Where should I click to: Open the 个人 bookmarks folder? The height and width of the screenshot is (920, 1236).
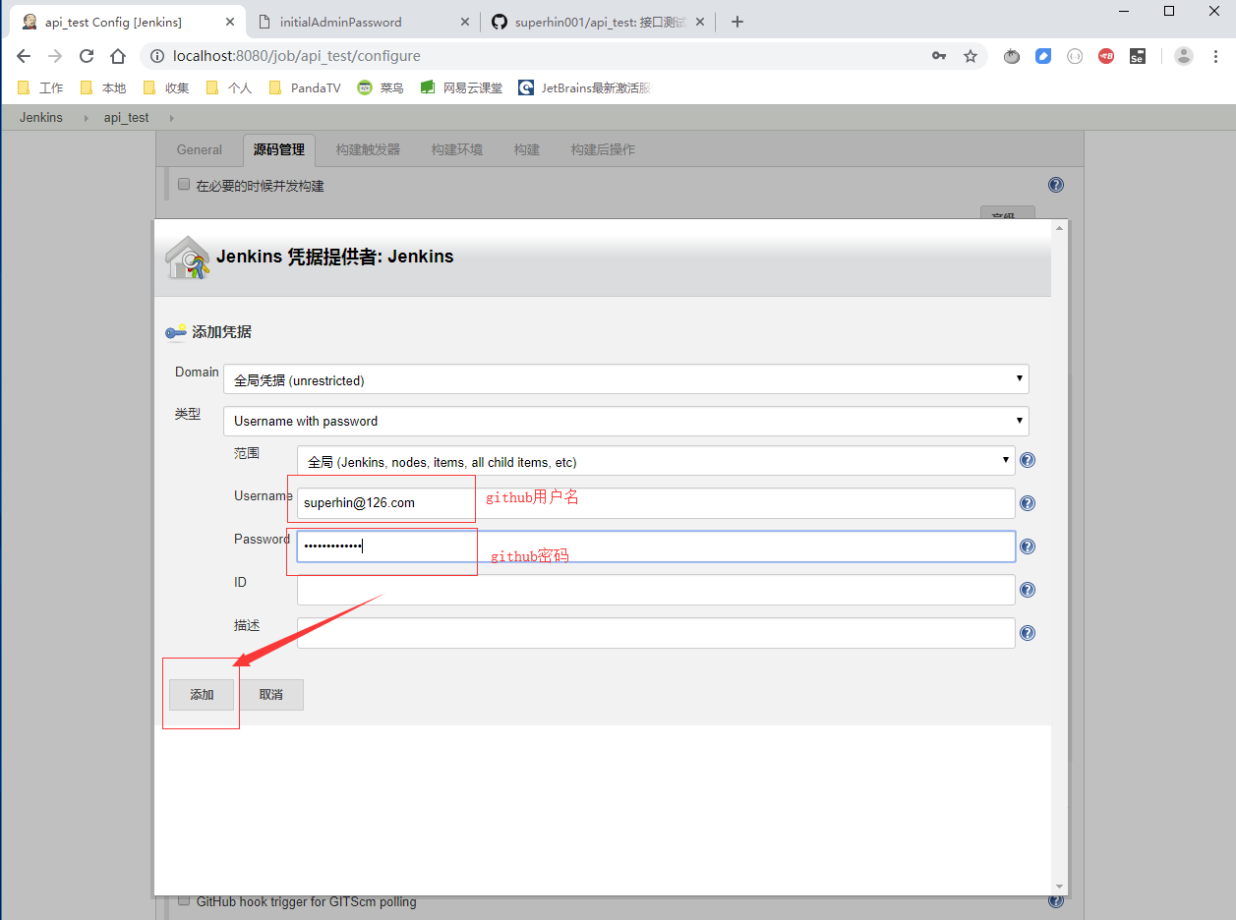coord(229,87)
